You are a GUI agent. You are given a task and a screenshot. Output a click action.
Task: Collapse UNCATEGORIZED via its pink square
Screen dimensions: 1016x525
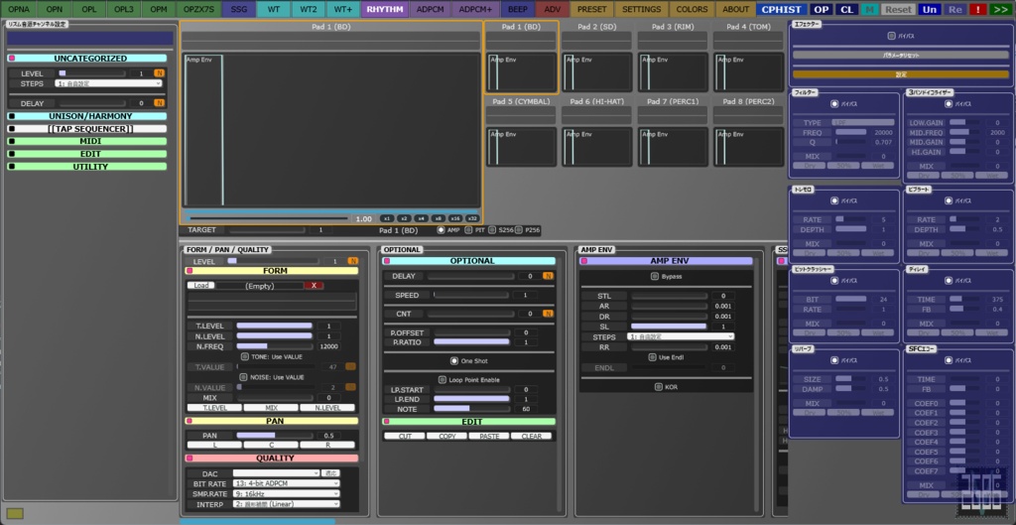pos(12,59)
